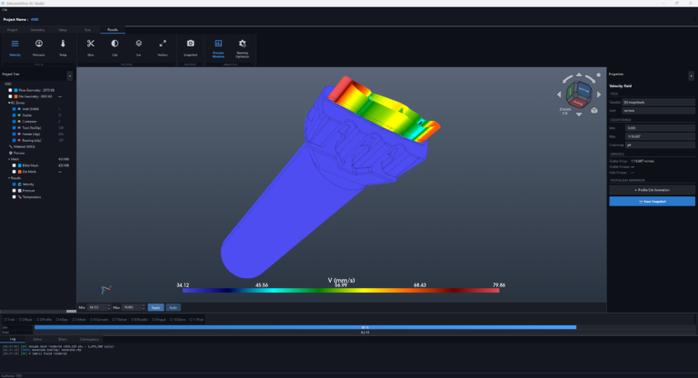
Task: Switch to the Project ribbon tab
Action: click(13, 30)
